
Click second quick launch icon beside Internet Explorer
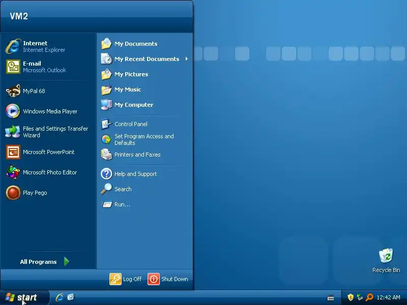tap(71, 297)
